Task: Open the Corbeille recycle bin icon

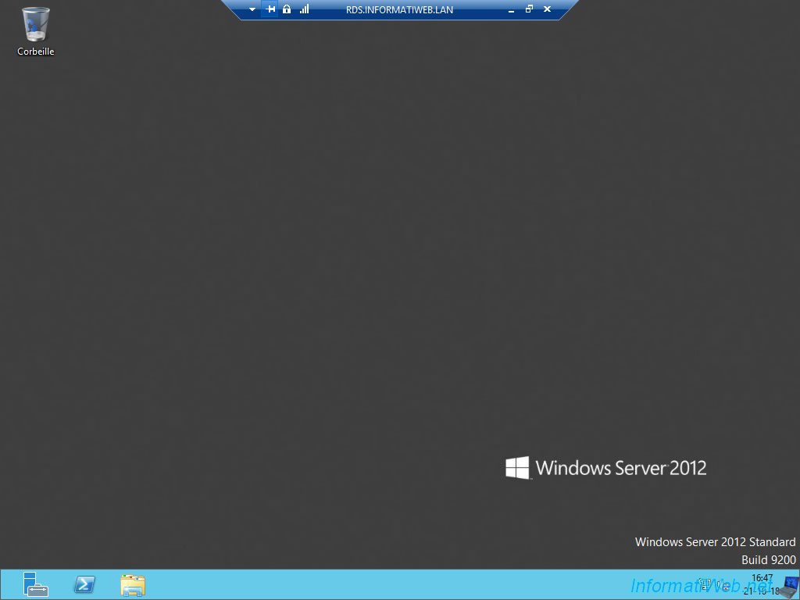Action: [36, 30]
